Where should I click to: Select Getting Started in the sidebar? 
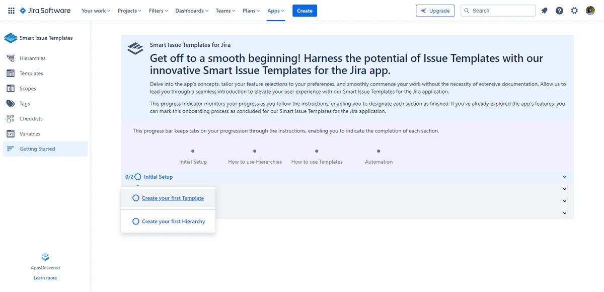(45, 149)
